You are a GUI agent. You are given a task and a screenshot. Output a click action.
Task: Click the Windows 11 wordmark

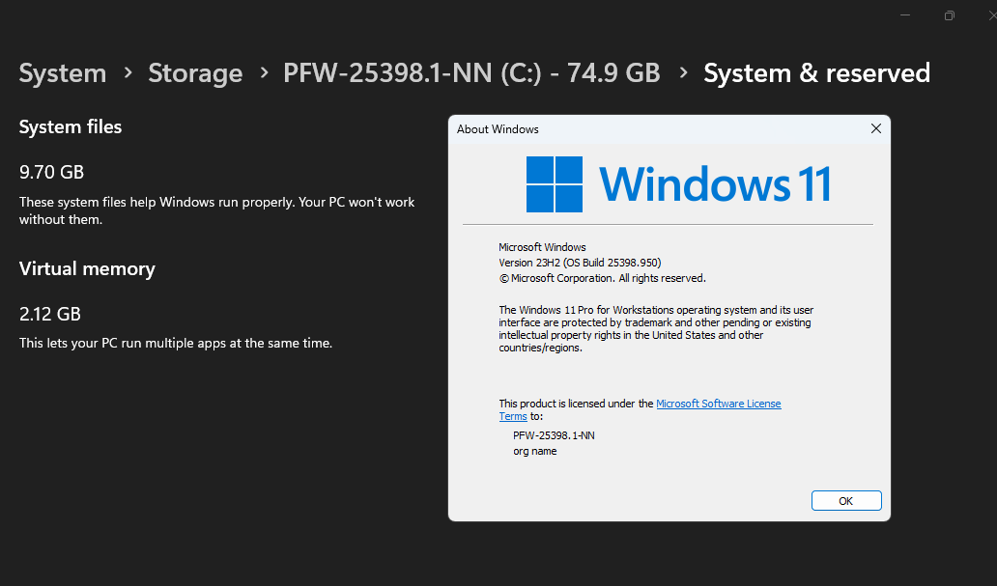point(715,184)
